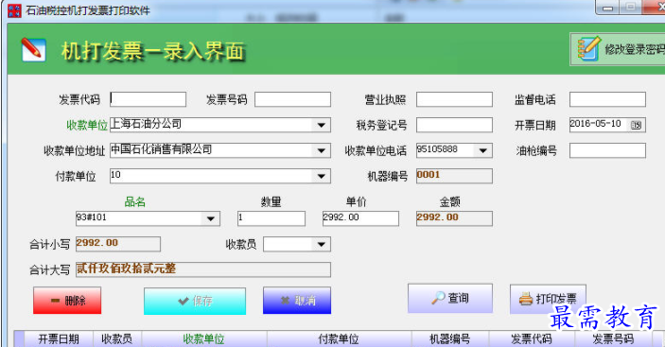The height and width of the screenshot is (347, 665).
Task: Click the 收款单位 table column header
Action: (x=204, y=338)
